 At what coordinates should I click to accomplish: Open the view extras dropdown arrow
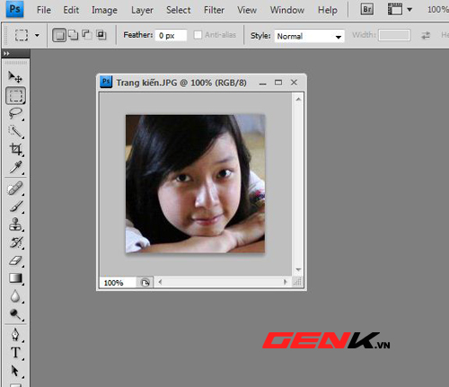coord(409,10)
